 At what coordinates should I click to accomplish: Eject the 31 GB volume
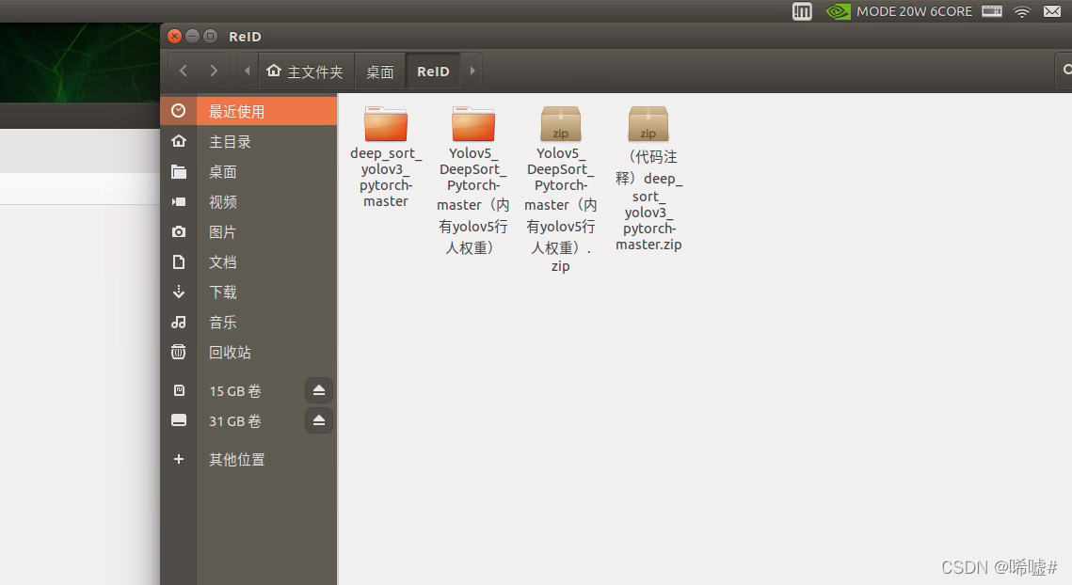coord(319,420)
